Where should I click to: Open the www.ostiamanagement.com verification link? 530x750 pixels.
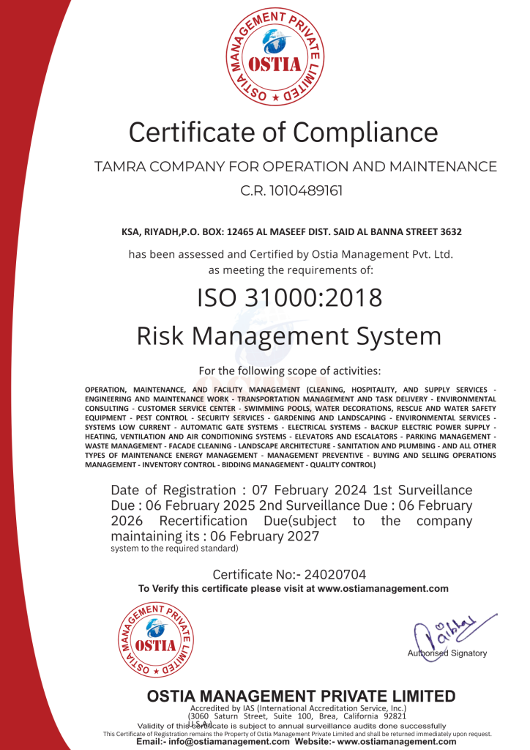[383, 588]
